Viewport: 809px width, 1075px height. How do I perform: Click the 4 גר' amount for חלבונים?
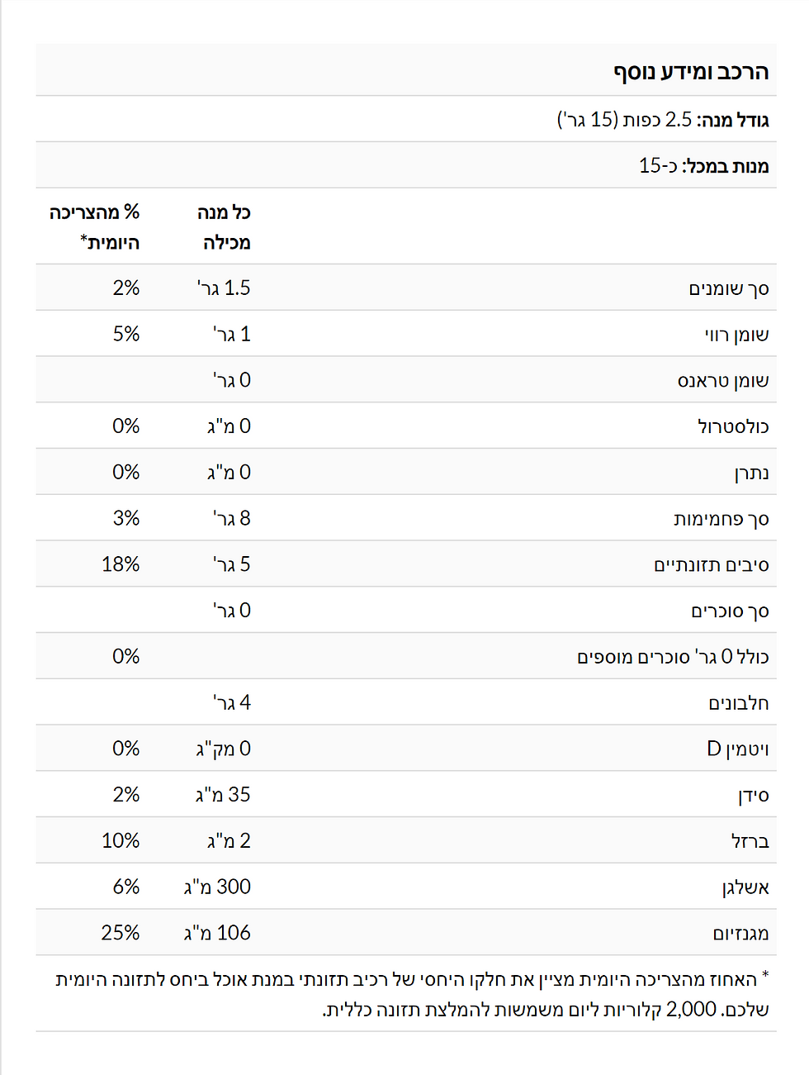232,702
